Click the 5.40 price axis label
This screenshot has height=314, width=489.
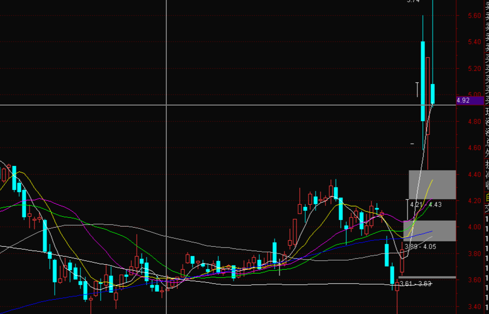(x=474, y=42)
